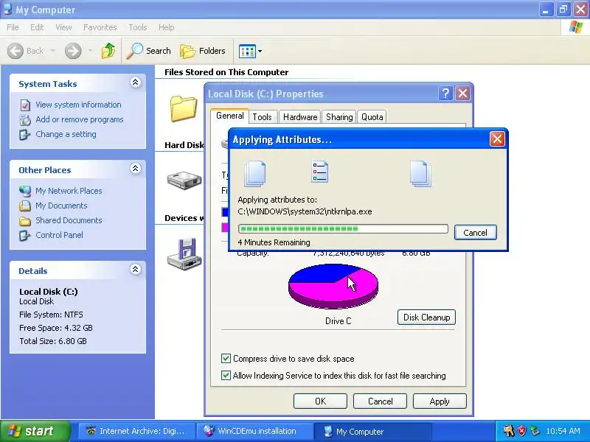Click OK in Properties dialog
This screenshot has height=442, width=590.
(x=320, y=401)
